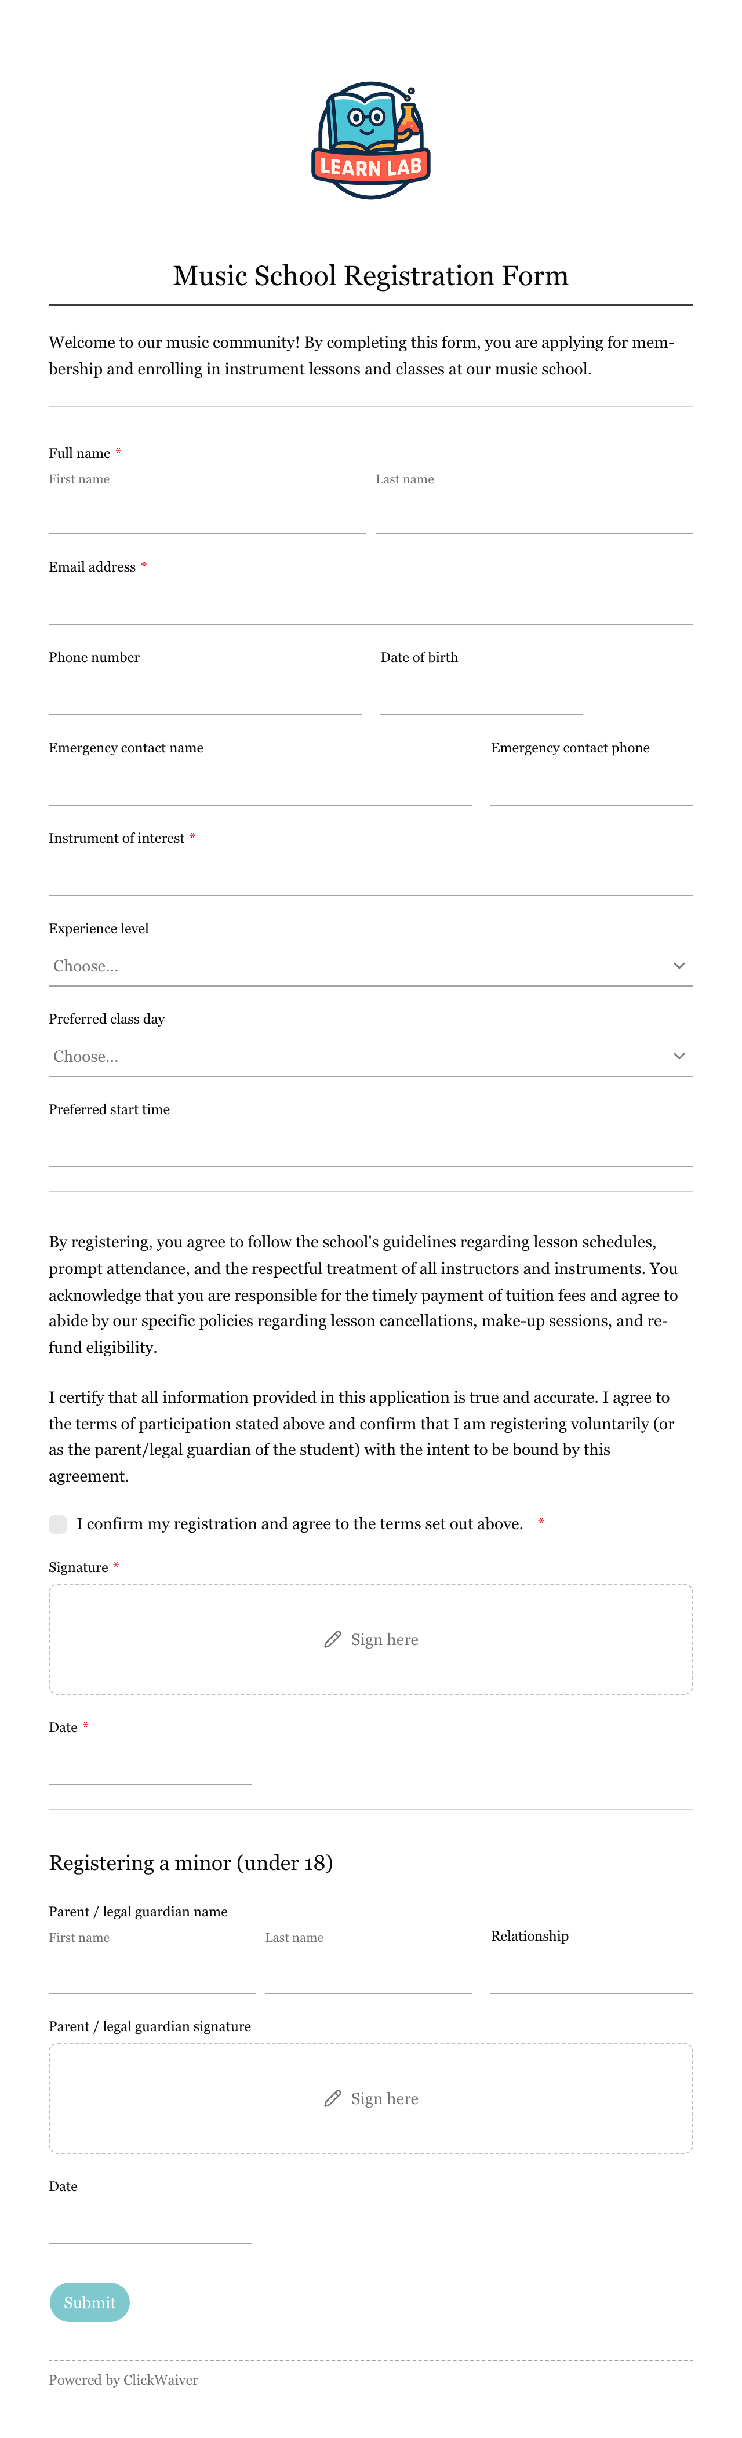Click the Instrument of interest field
The width and height of the screenshot is (742, 2438).
pos(371,875)
